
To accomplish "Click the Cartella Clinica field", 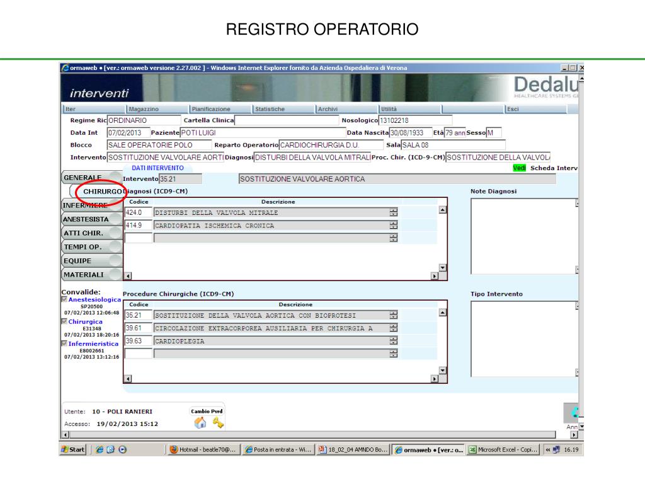I will point(287,120).
